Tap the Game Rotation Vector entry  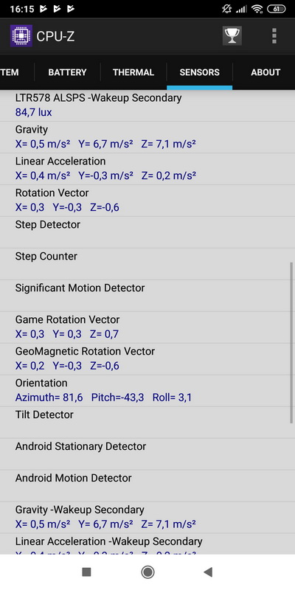(x=147, y=327)
